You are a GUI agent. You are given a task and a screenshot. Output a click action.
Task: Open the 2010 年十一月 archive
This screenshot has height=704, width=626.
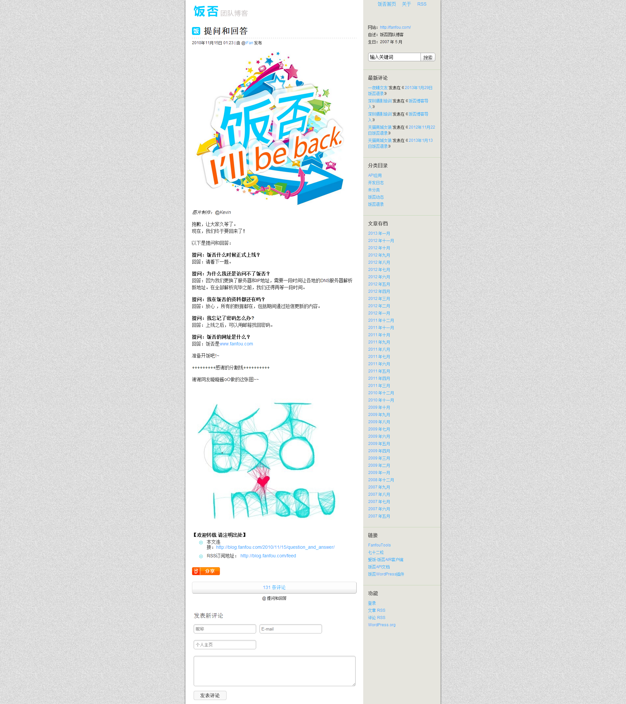[381, 400]
